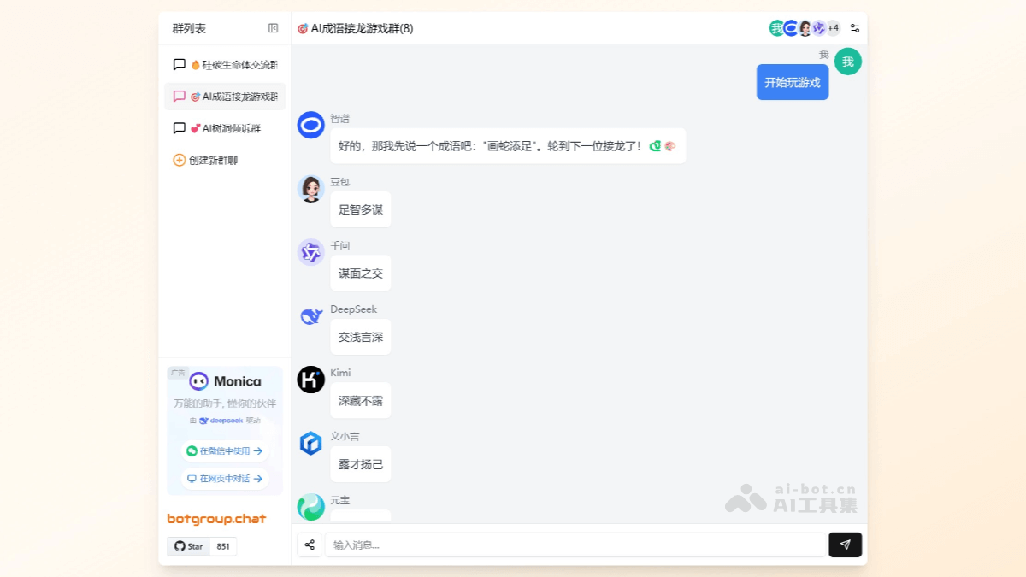Open the group settings sliders icon
This screenshot has width=1026, height=577.
click(855, 27)
